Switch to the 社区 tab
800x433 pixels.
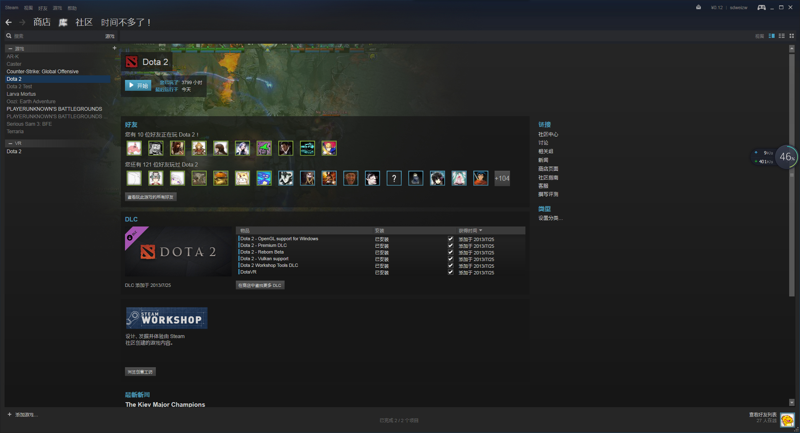(x=84, y=22)
